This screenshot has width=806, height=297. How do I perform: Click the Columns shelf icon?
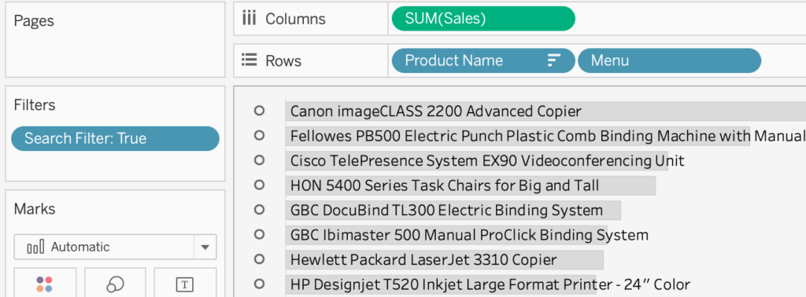pyautogui.click(x=249, y=19)
